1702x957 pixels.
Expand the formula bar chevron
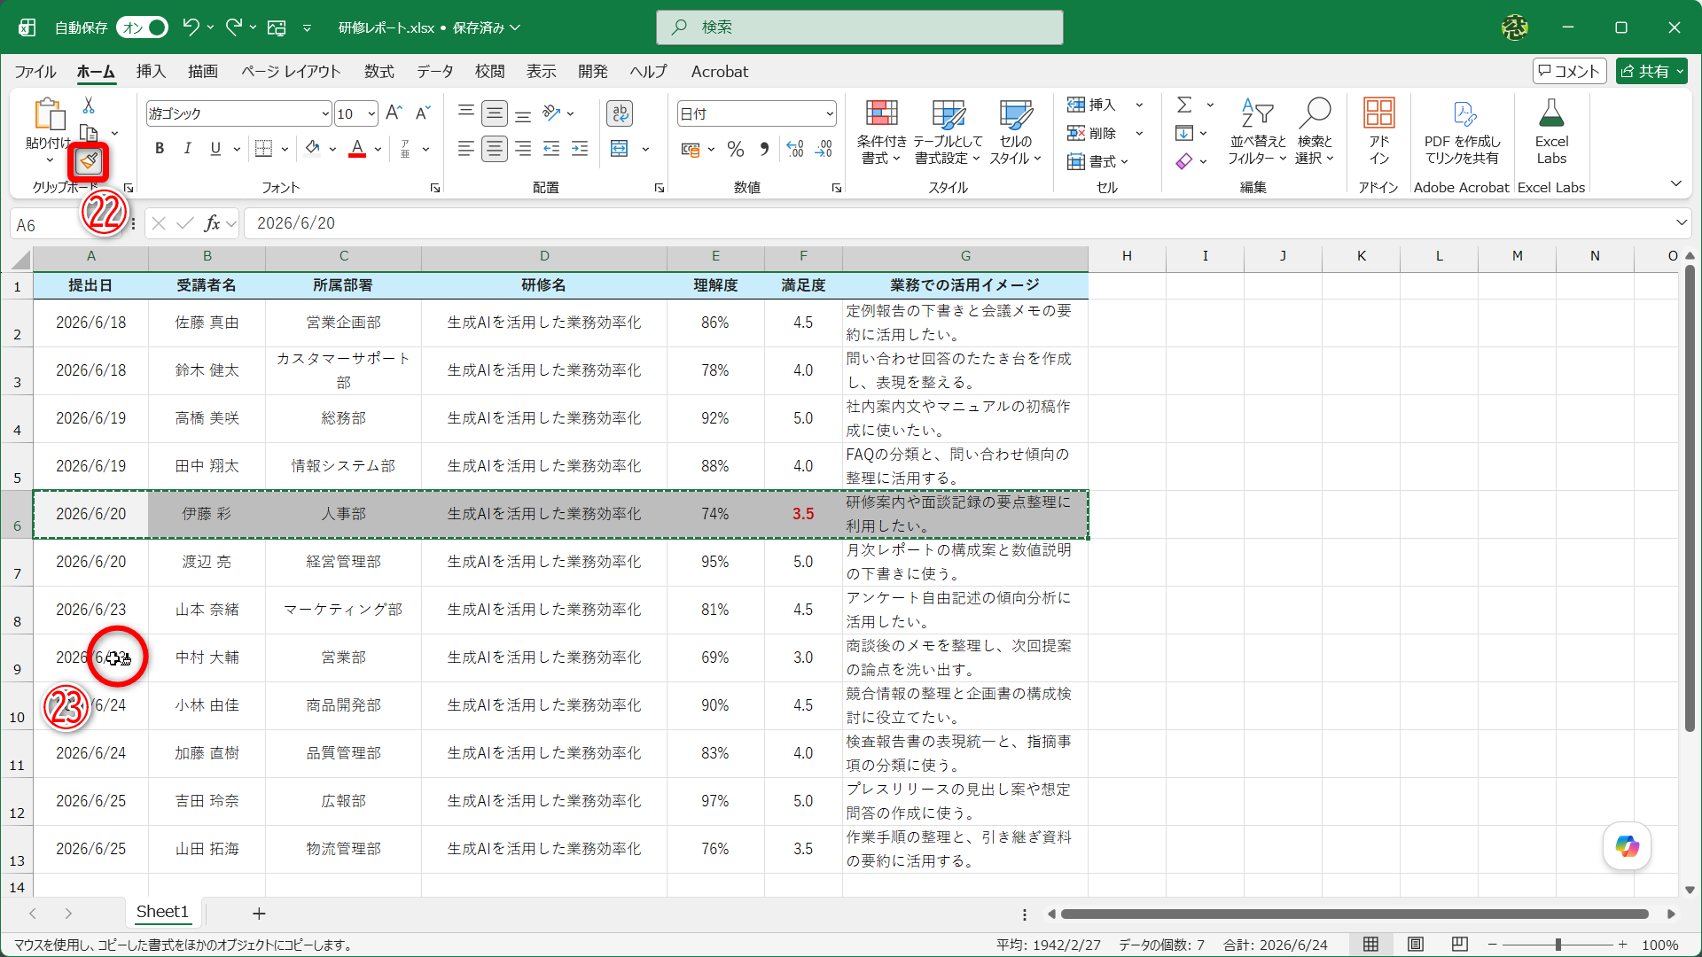[x=1681, y=223]
